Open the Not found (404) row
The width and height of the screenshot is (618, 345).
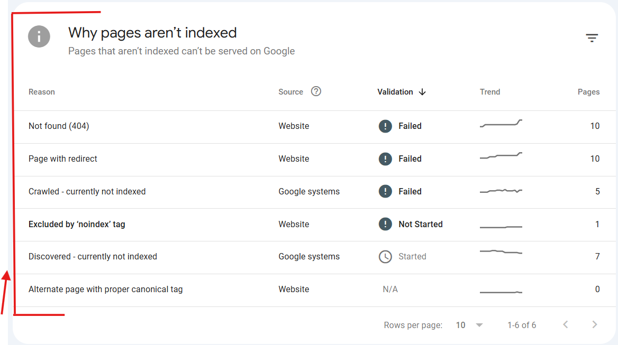(59, 126)
